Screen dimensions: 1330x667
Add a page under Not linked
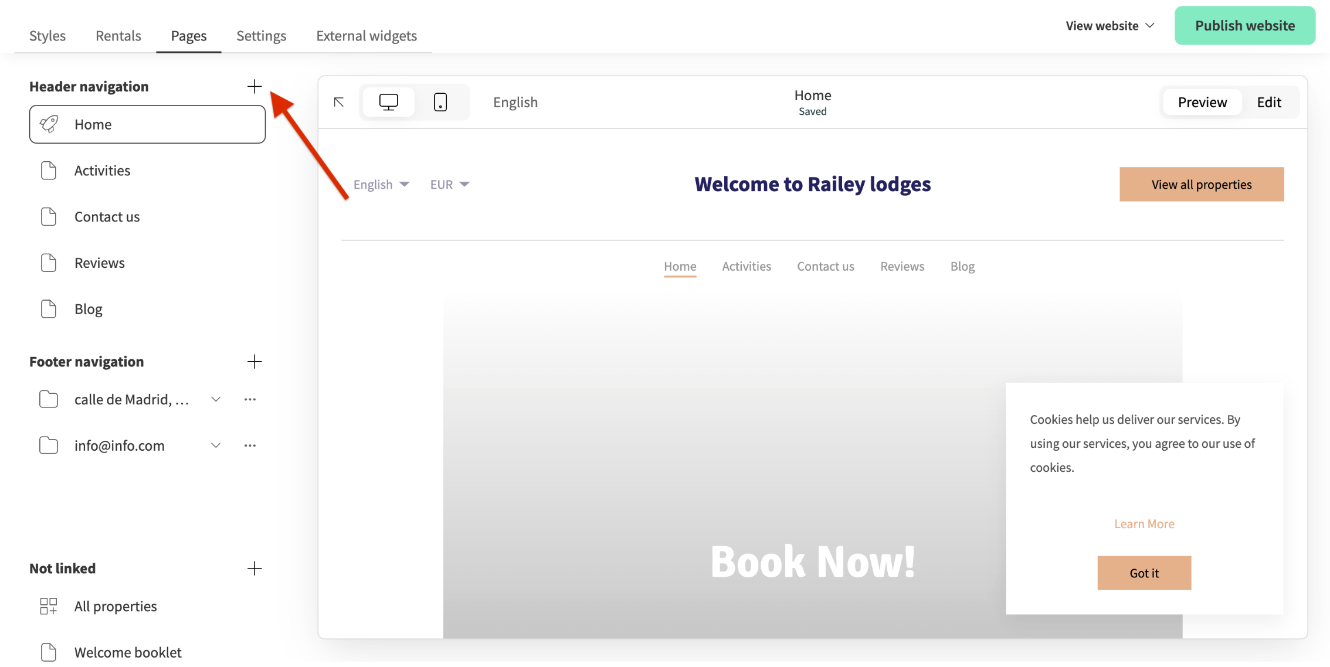coord(255,568)
